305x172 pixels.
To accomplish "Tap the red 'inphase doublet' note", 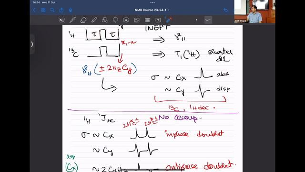I will click(194, 134).
